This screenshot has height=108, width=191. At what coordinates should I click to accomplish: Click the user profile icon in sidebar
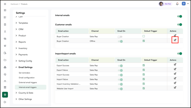(x=5, y=32)
